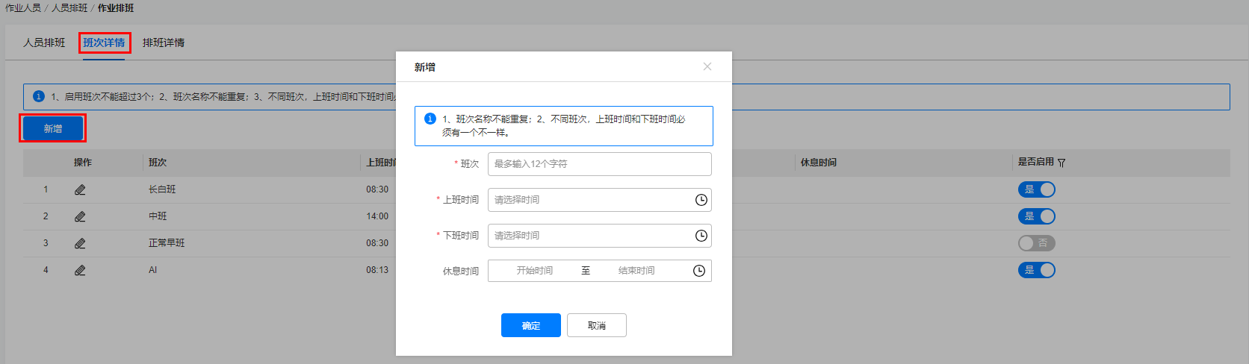Open edit icon for 正常早班 row

click(80, 243)
